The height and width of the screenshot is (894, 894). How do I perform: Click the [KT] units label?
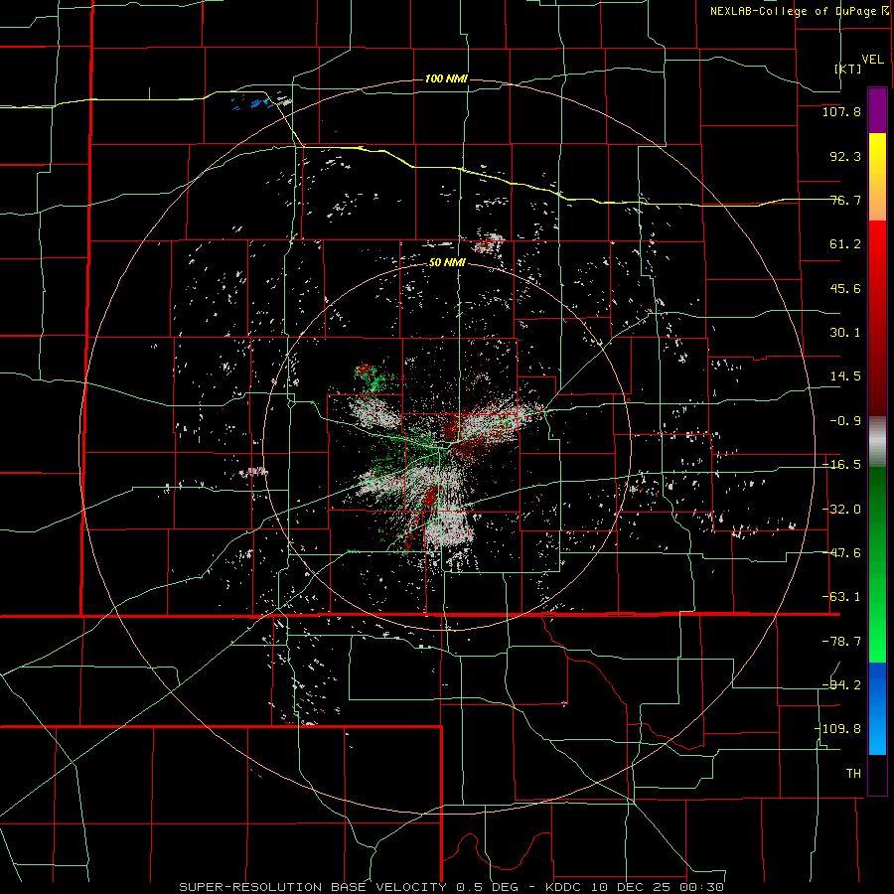pos(848,69)
